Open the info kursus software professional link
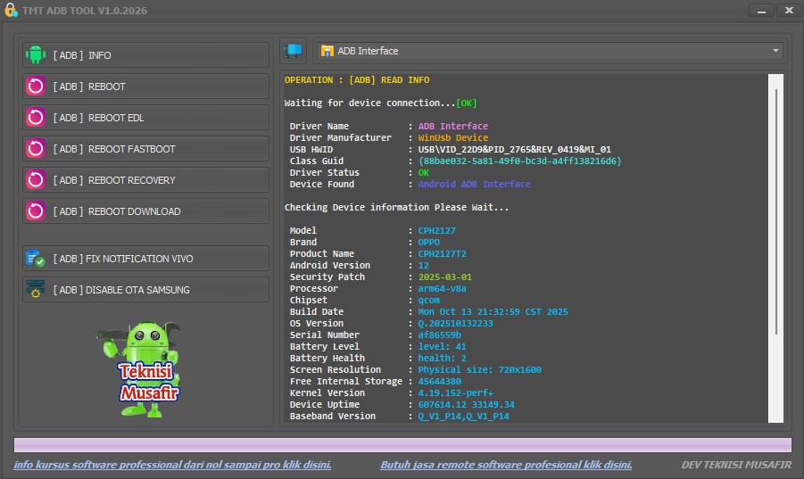The height and width of the screenshot is (479, 804). [172, 465]
